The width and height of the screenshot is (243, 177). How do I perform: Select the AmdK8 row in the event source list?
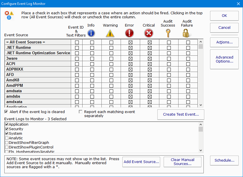click(x=17, y=80)
